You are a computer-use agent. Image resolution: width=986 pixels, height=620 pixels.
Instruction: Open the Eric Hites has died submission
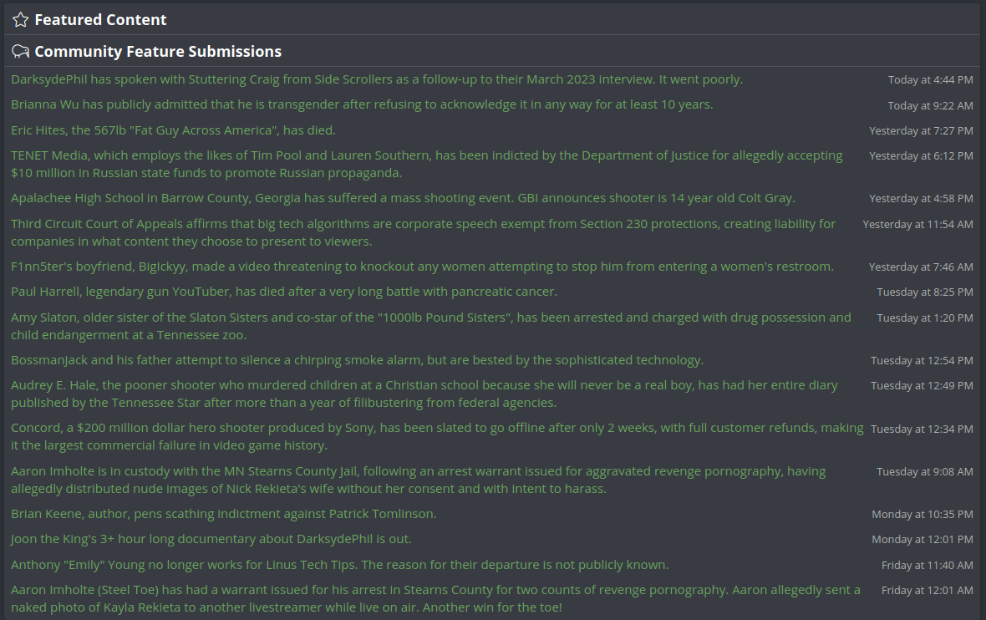pos(173,130)
